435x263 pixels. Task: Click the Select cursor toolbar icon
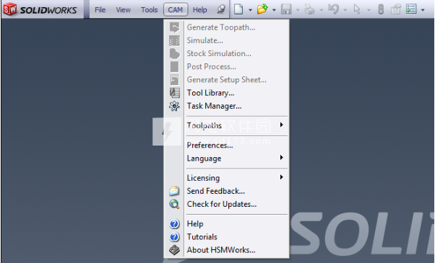click(x=357, y=9)
